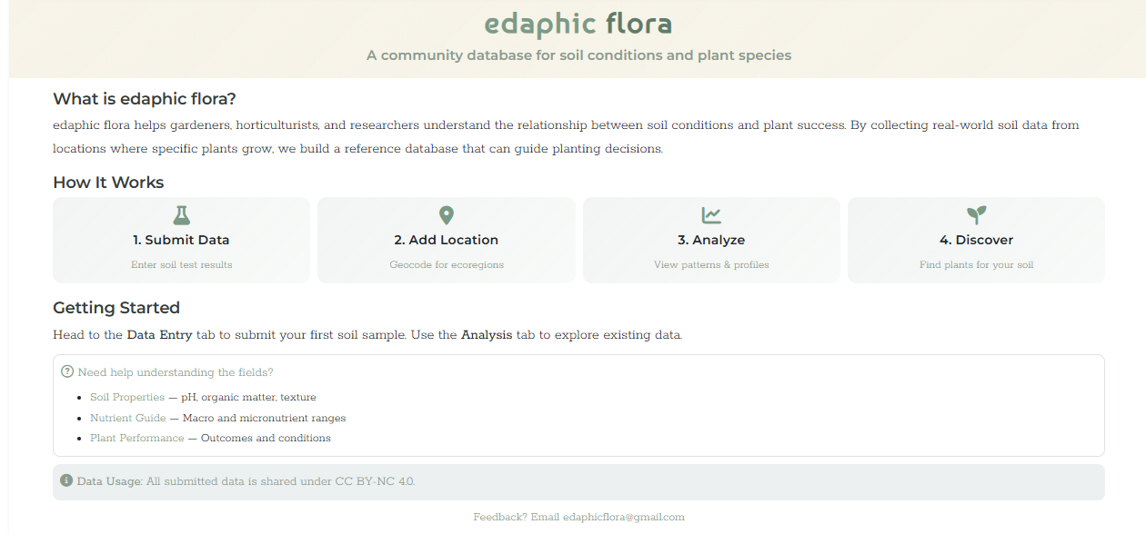Click the flask icon above Submit Data
This screenshot has width=1146, height=534.
(x=181, y=215)
